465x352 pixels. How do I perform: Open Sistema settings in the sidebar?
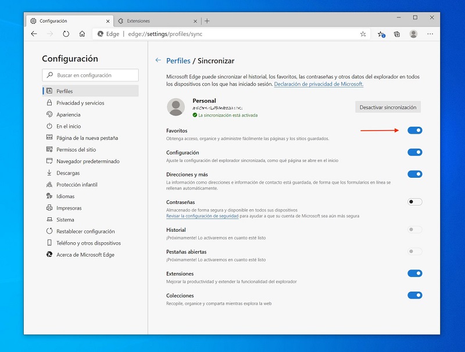90,220
